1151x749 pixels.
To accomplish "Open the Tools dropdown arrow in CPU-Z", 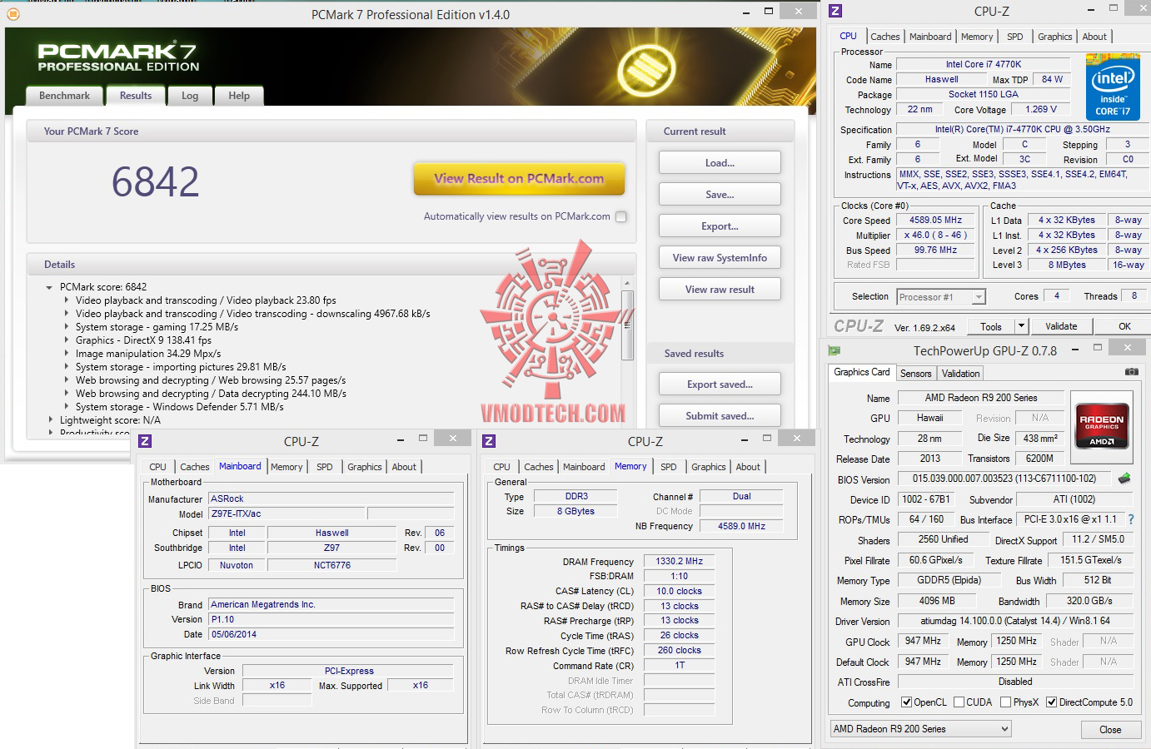I will click(1022, 326).
